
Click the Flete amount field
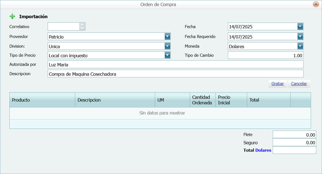coord(294,134)
